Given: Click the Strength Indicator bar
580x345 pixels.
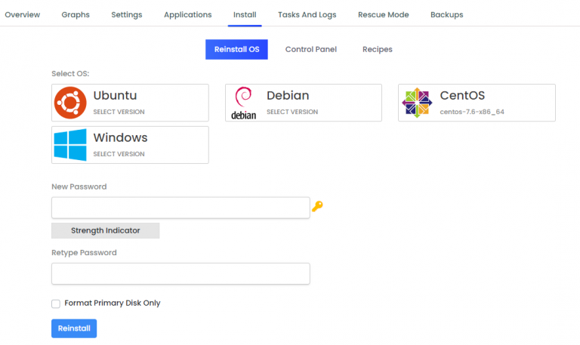Looking at the screenshot, I should (106, 230).
